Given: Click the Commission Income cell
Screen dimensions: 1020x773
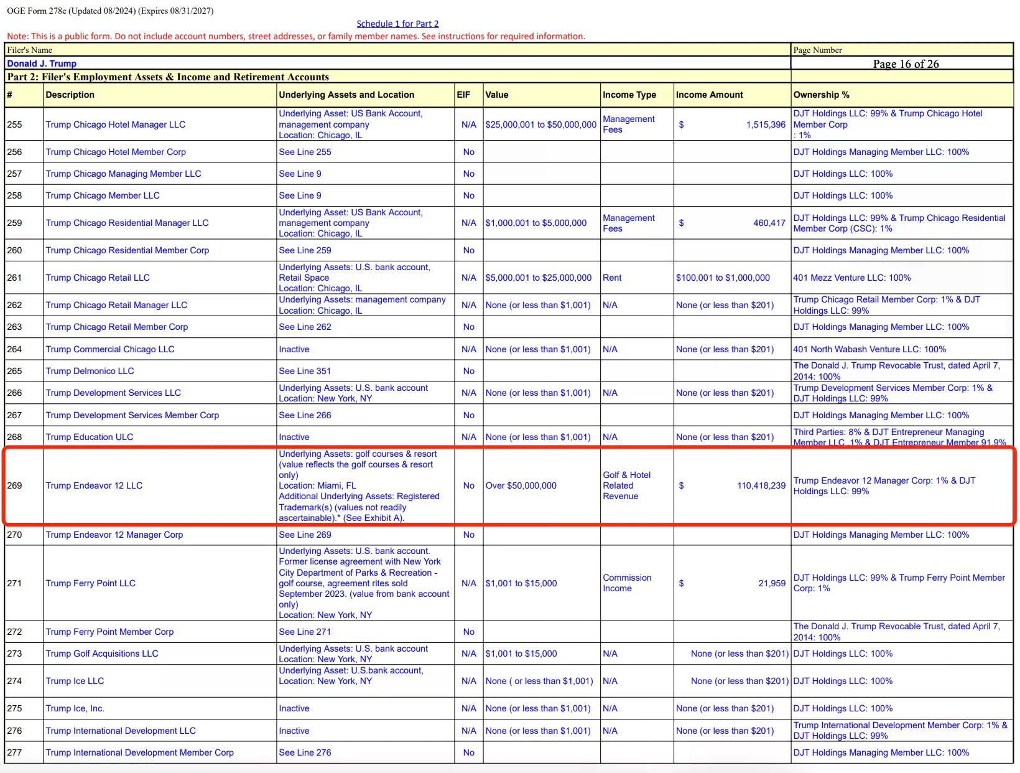Looking at the screenshot, I should (627, 583).
